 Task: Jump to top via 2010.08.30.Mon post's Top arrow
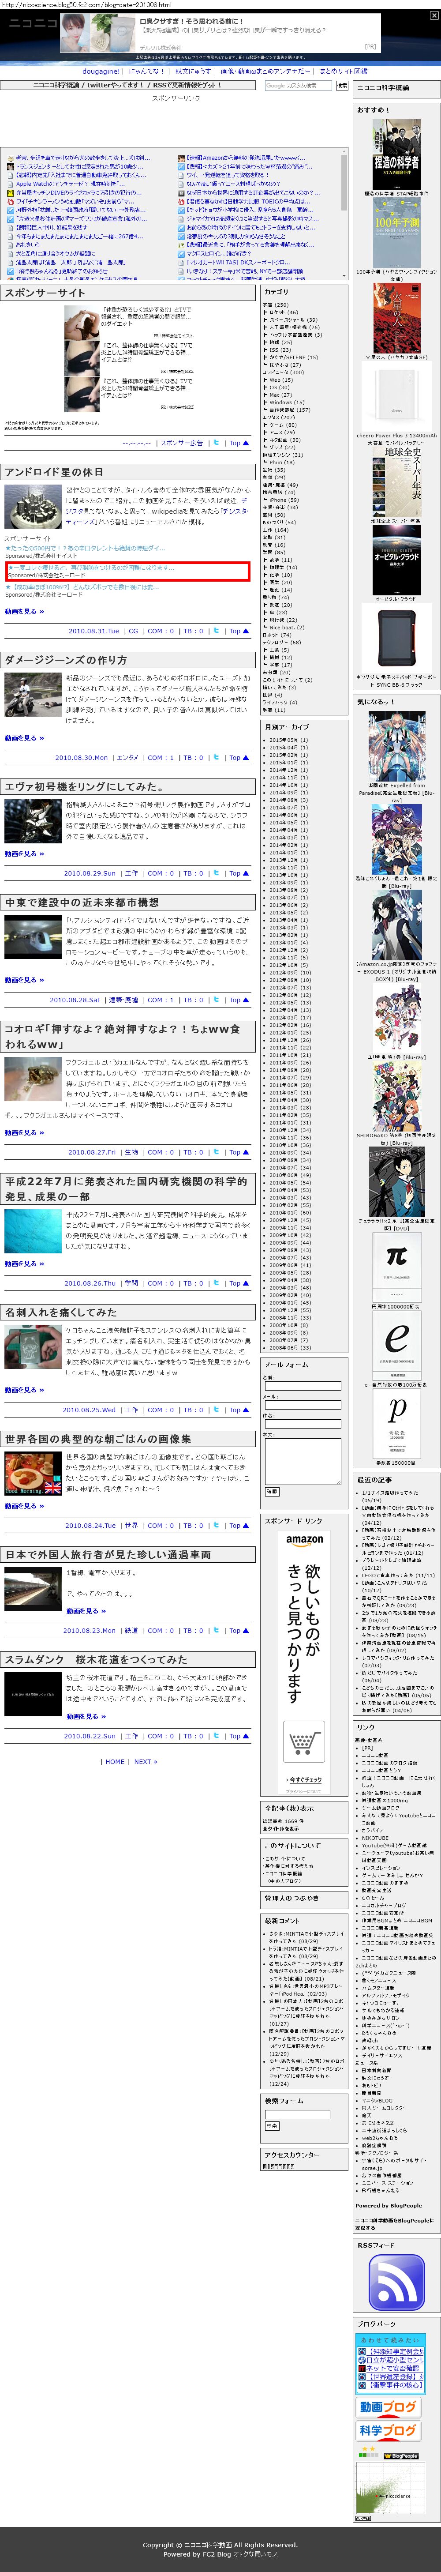(239, 758)
